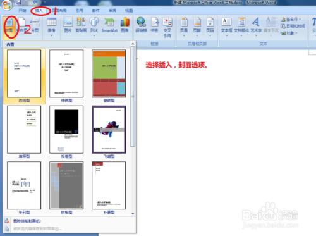This screenshot has height=236, width=316.
Task: Open the Header (页眉) dropdown
Action: [184, 27]
